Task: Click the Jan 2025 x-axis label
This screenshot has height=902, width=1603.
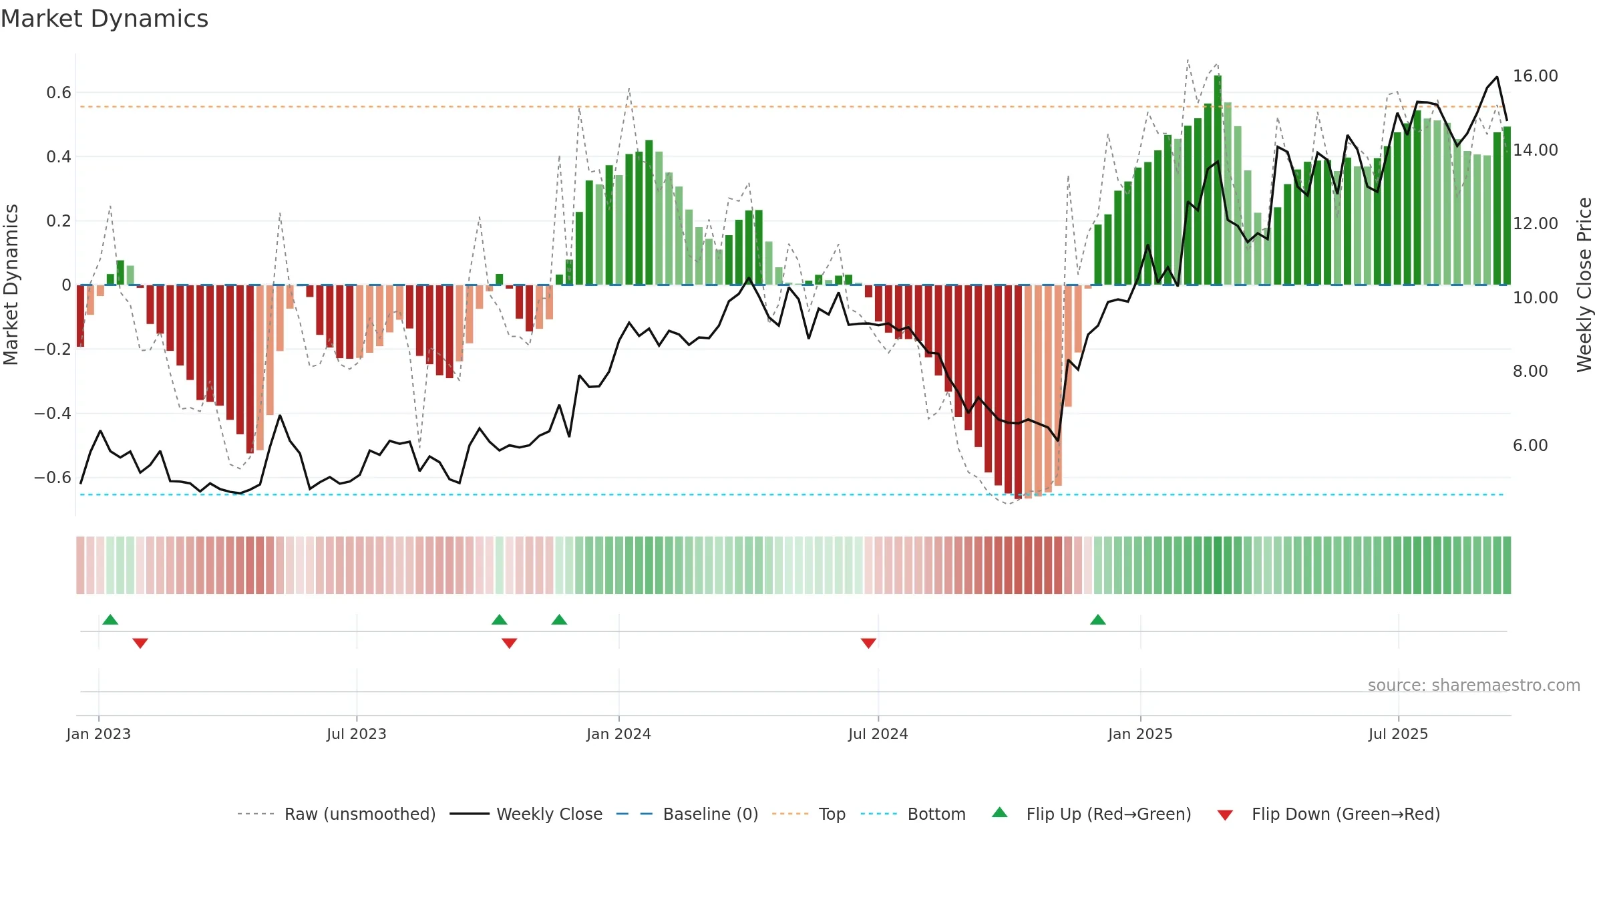Action: pyautogui.click(x=1141, y=734)
